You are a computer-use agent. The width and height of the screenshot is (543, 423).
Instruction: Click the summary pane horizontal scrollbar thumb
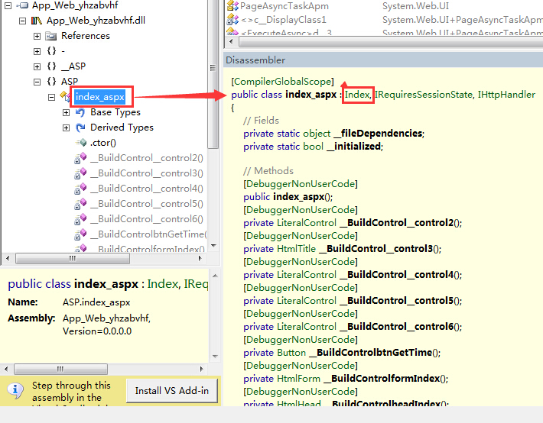(x=60, y=369)
